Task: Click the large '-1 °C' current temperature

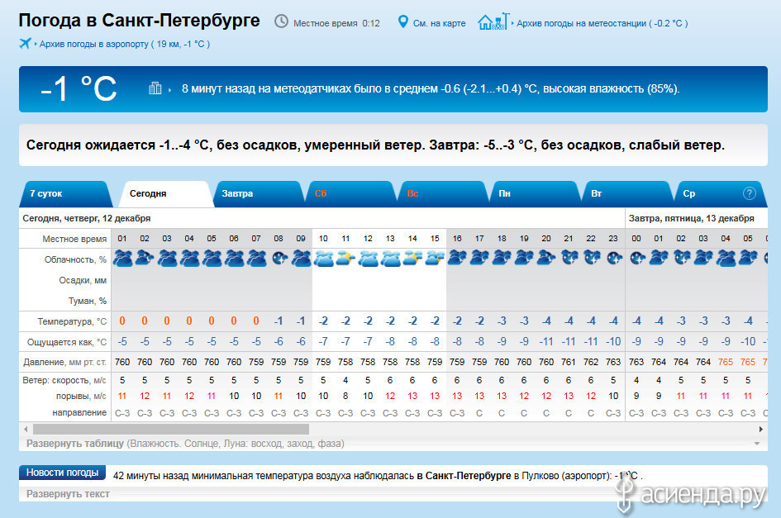Action: coord(79,88)
